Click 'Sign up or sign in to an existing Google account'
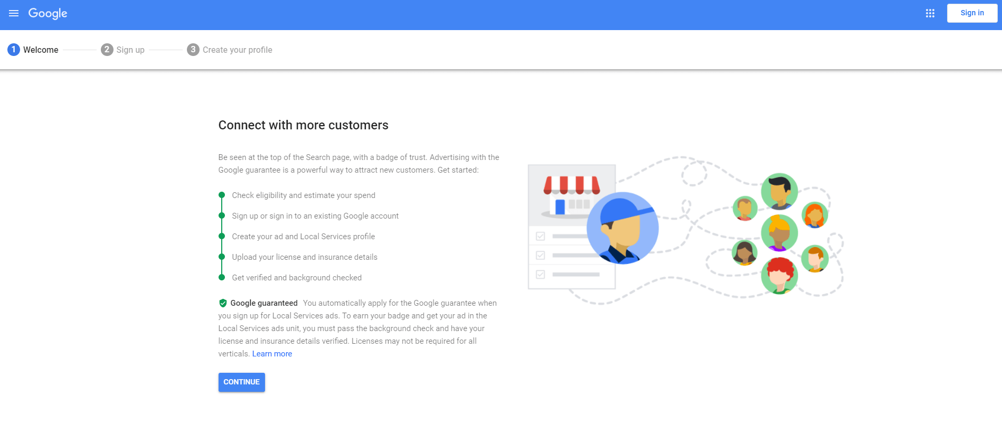 (315, 216)
